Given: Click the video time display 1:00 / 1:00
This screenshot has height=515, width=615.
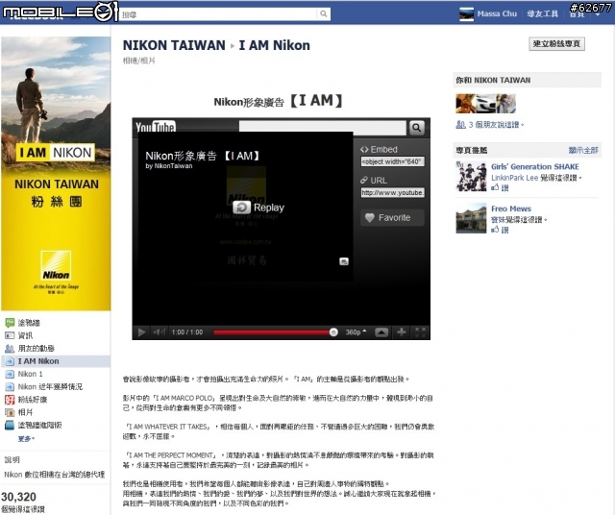Looking at the screenshot, I should coord(187,332).
